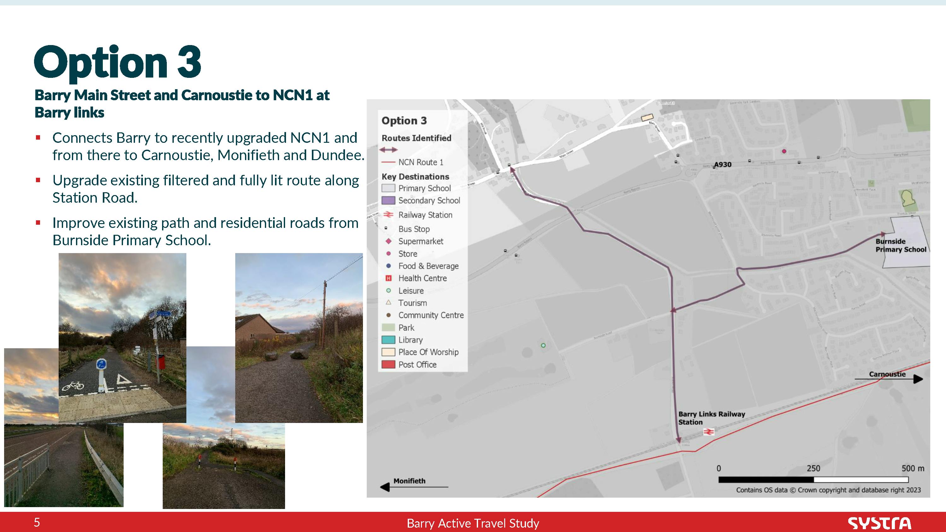Click the Health Centre symbol in the legend

click(388, 278)
